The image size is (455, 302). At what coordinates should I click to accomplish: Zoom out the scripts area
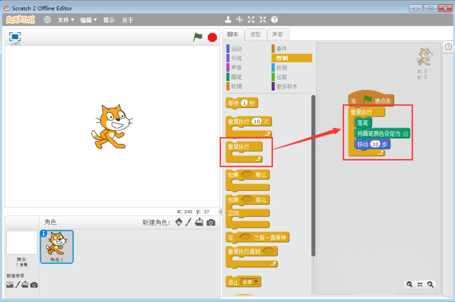click(409, 285)
